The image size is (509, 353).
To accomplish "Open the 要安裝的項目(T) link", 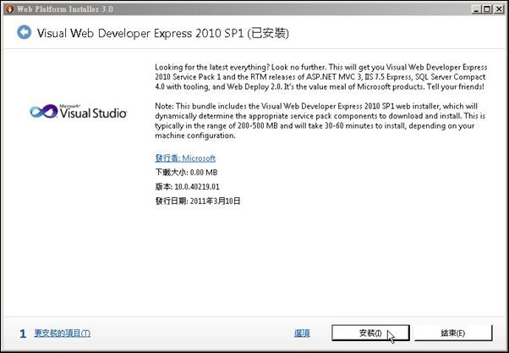I will tap(62, 334).
